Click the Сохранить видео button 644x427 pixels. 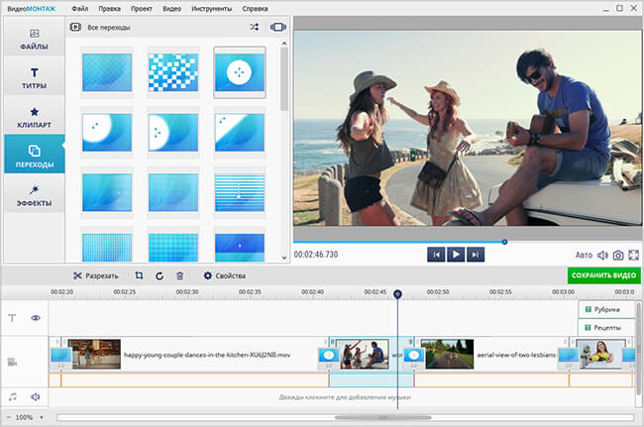click(603, 274)
